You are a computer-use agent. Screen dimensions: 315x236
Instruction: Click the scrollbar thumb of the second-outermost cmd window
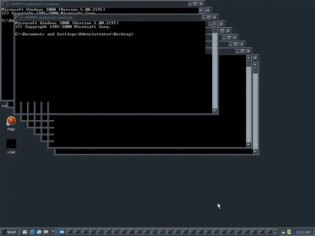coord(249,63)
